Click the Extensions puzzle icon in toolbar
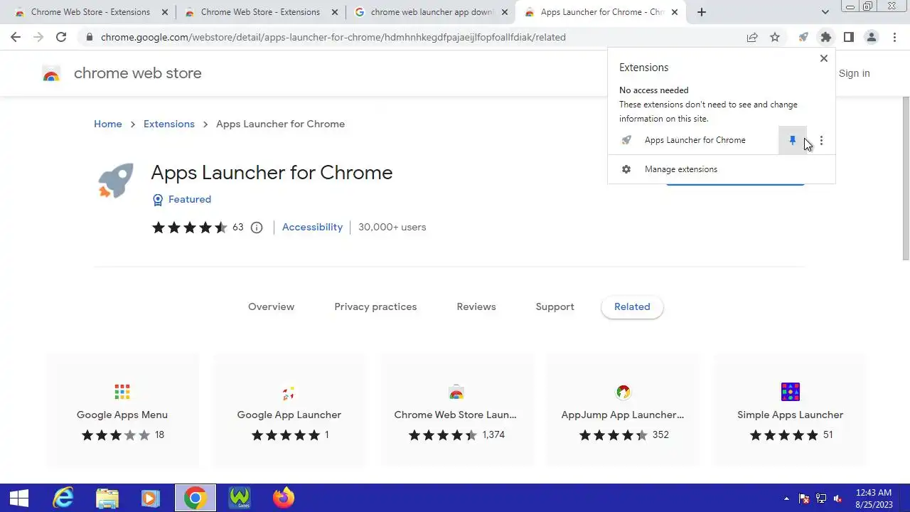The height and width of the screenshot is (512, 910). [x=825, y=37]
